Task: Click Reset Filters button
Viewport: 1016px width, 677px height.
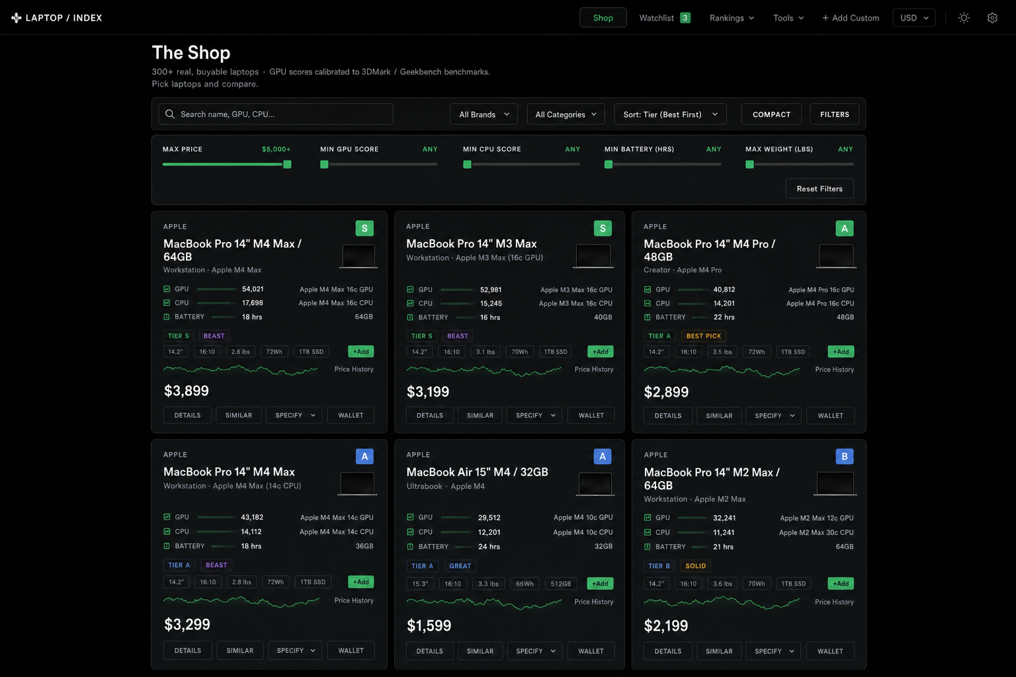Action: tap(820, 188)
